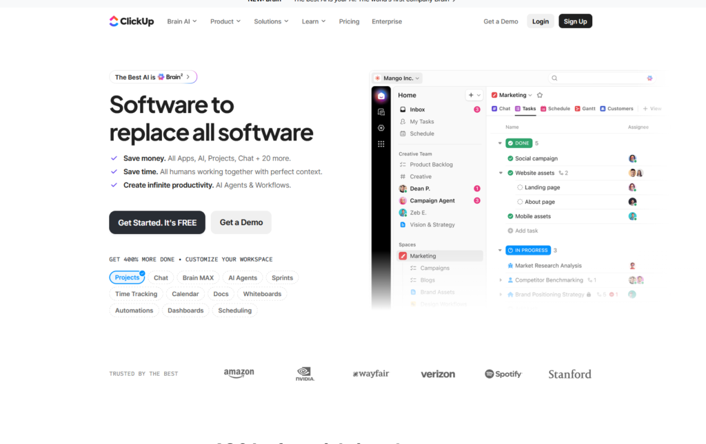Open the Creative channel
The height and width of the screenshot is (444, 706).
pyautogui.click(x=439, y=177)
